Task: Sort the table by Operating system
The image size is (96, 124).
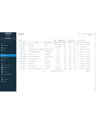Action: [49, 42]
